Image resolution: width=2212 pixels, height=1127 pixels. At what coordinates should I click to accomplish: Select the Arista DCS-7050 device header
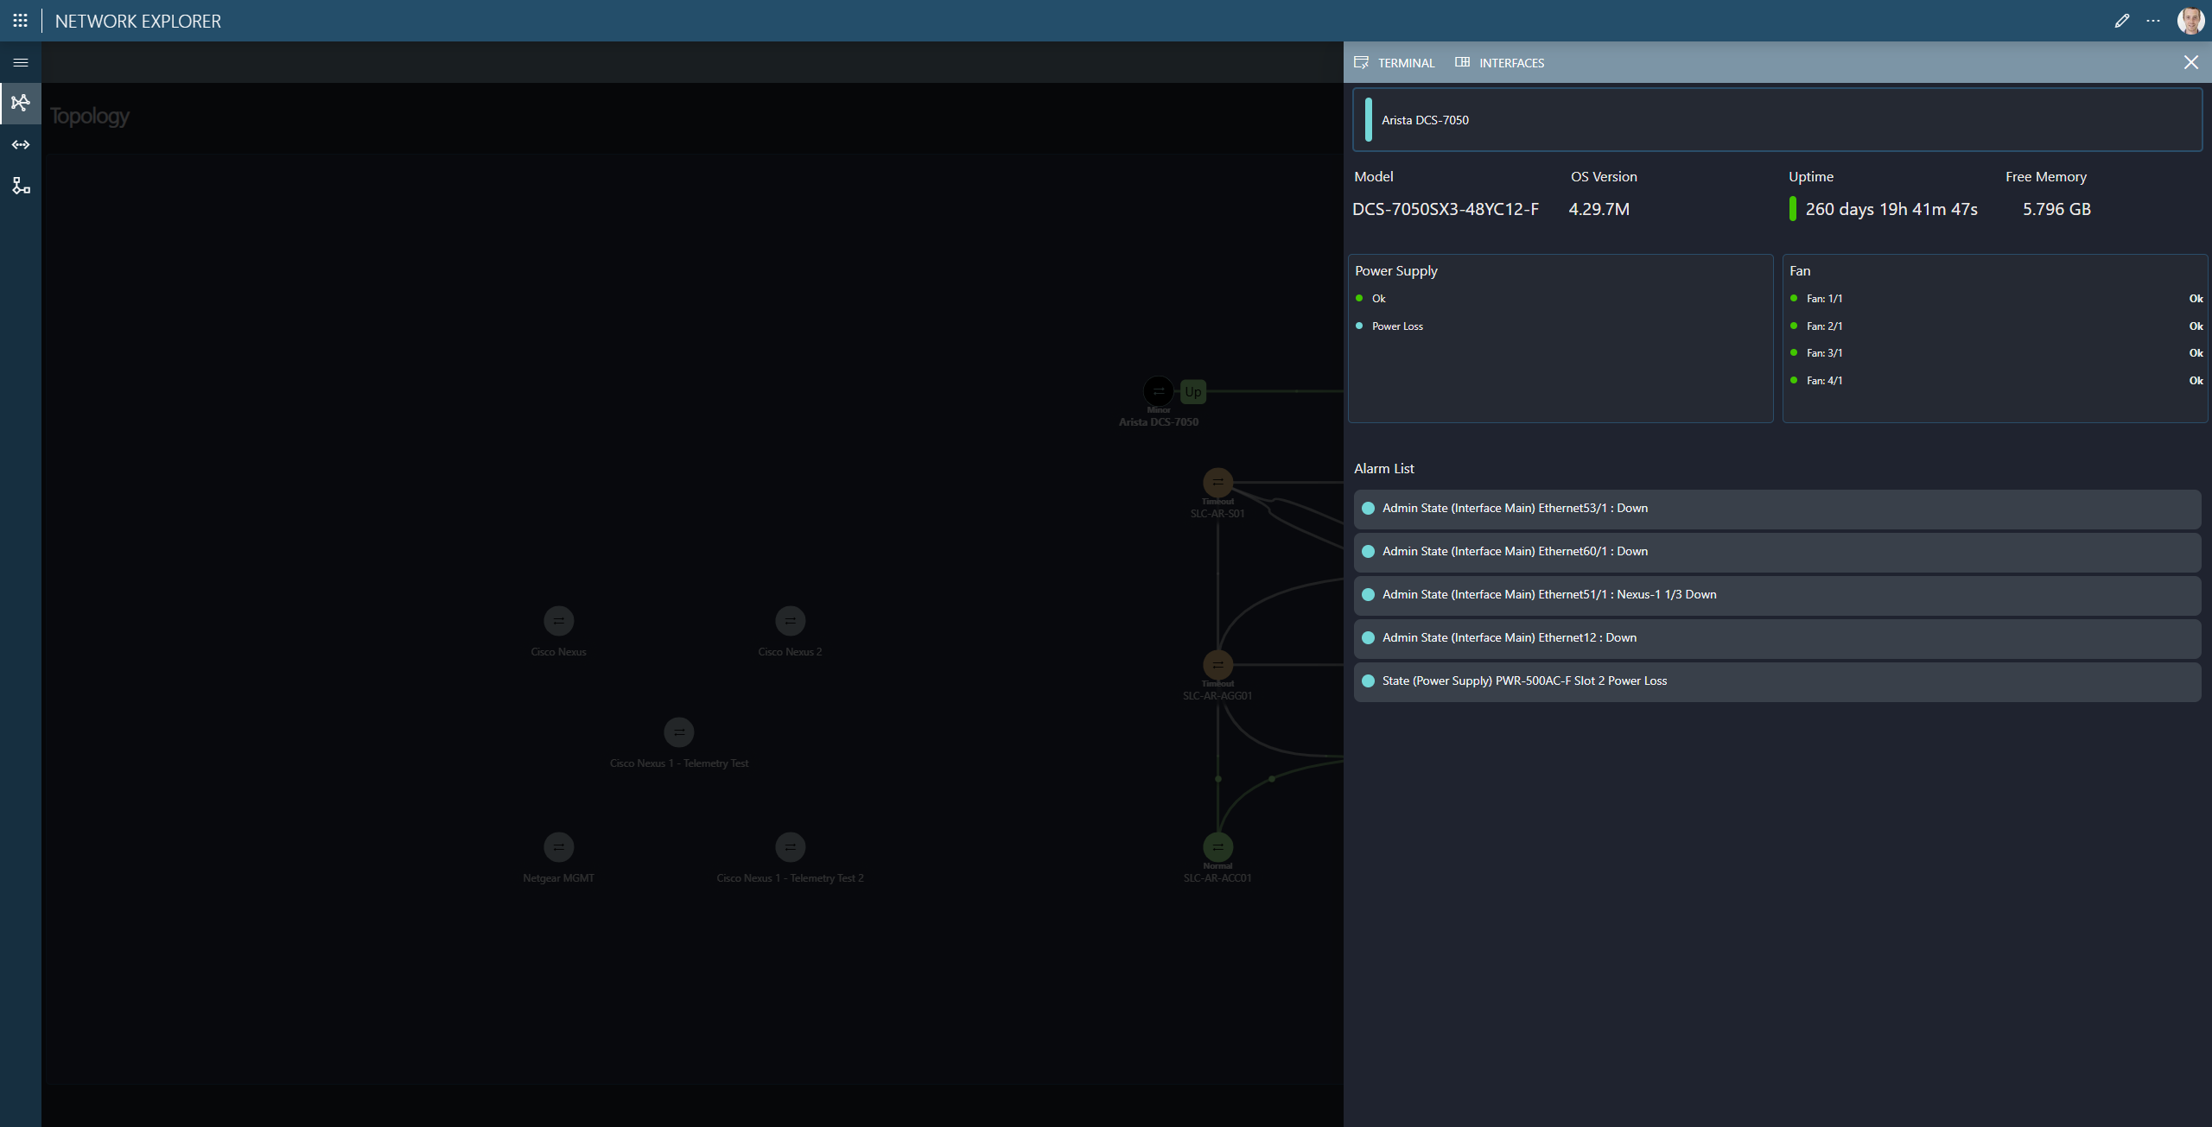pos(1777,120)
